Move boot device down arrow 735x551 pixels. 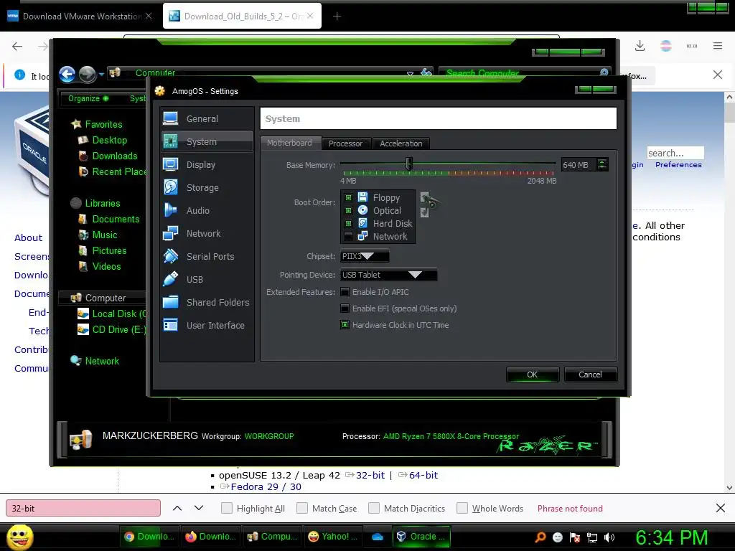click(425, 212)
